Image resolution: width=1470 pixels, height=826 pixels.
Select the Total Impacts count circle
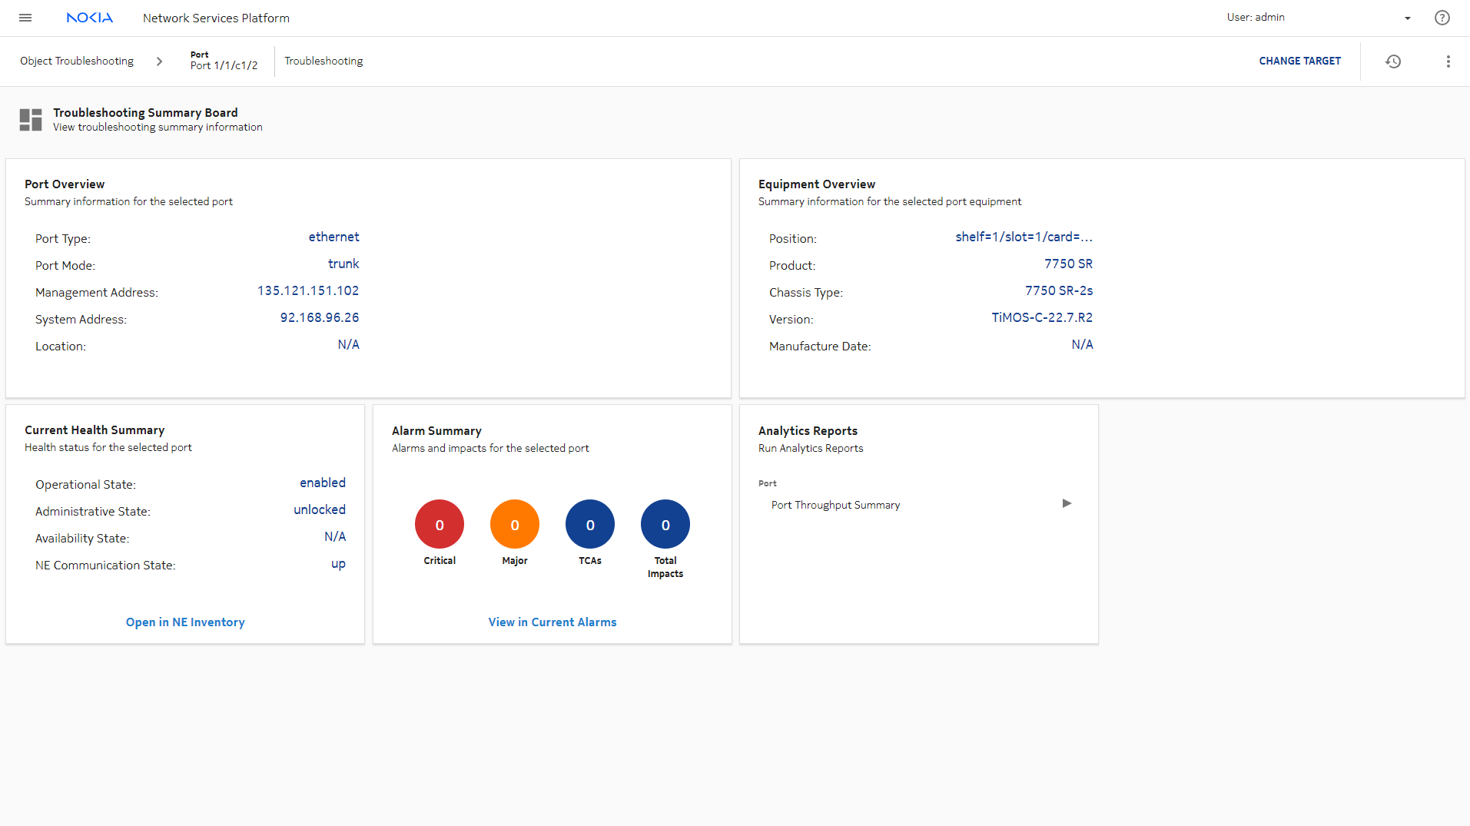pyautogui.click(x=665, y=525)
